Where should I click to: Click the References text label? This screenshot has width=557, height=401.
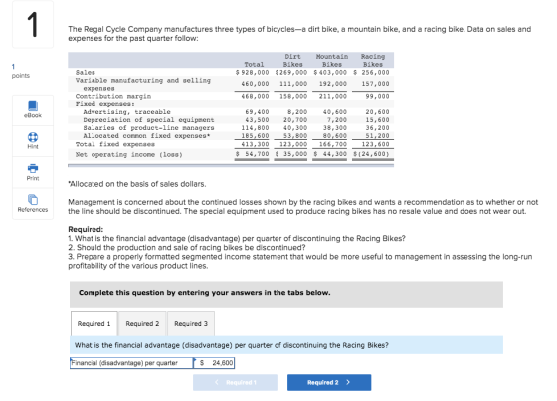tap(33, 210)
